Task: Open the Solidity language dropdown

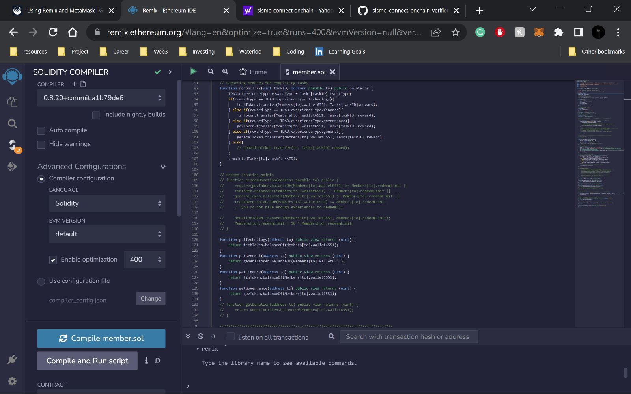Action: pyautogui.click(x=107, y=203)
